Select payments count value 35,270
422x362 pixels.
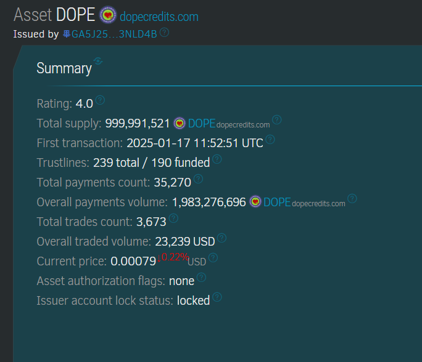pos(173,183)
